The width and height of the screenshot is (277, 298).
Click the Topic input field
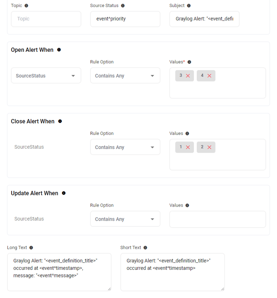pos(46,19)
